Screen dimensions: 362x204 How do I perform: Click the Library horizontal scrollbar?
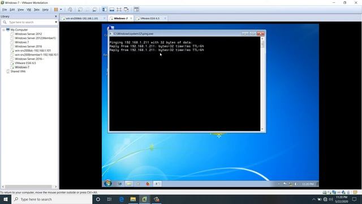click(29, 186)
